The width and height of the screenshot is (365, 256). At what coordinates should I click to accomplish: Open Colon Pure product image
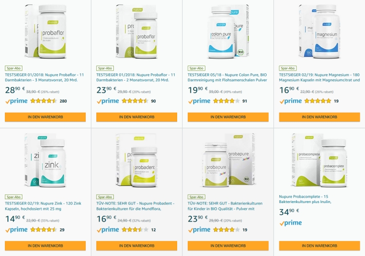228,32
